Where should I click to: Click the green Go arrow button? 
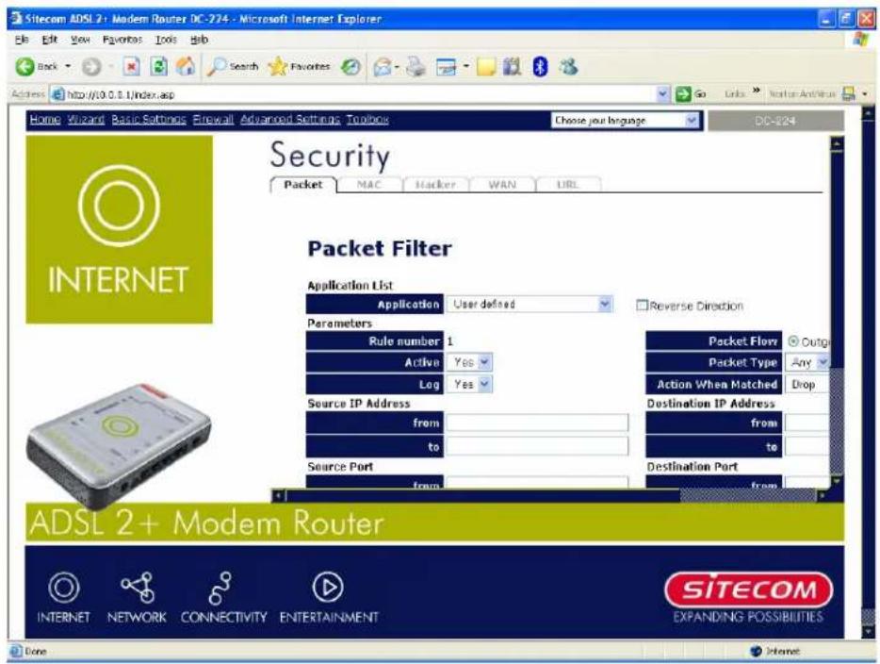pyautogui.click(x=683, y=93)
